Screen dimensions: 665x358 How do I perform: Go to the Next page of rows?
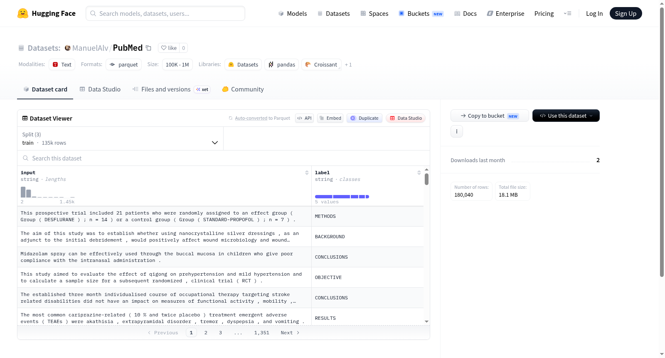(290, 333)
